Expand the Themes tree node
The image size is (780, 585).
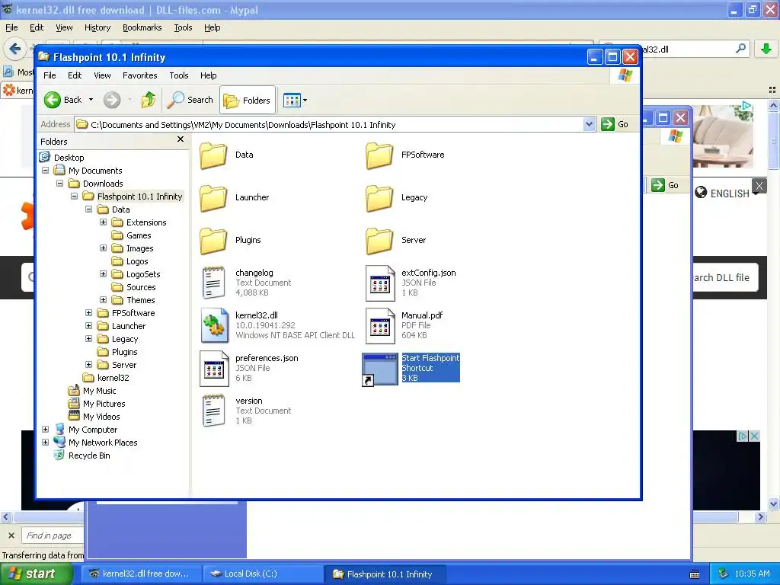[x=103, y=299]
